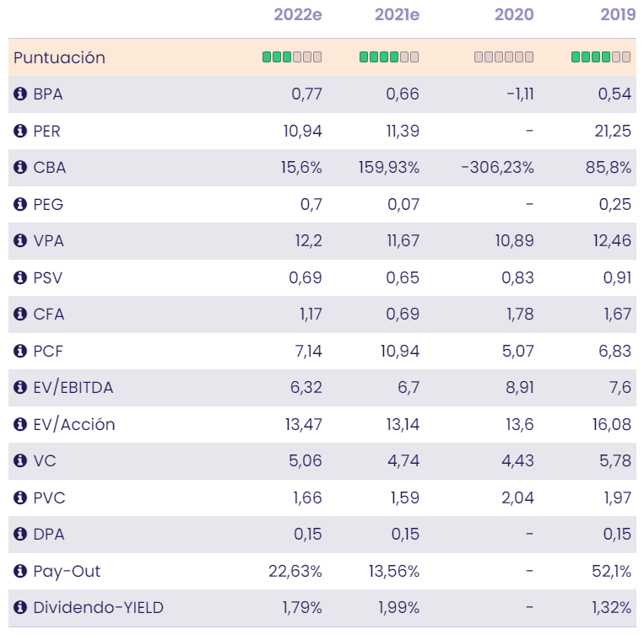Show info for the VPA row
The width and height of the screenshot is (644, 640).
(20, 241)
